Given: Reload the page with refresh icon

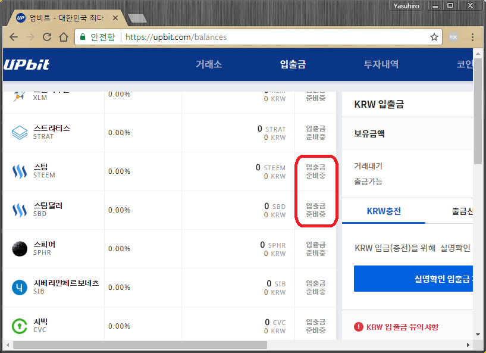Looking at the screenshot, I should click(x=47, y=38).
